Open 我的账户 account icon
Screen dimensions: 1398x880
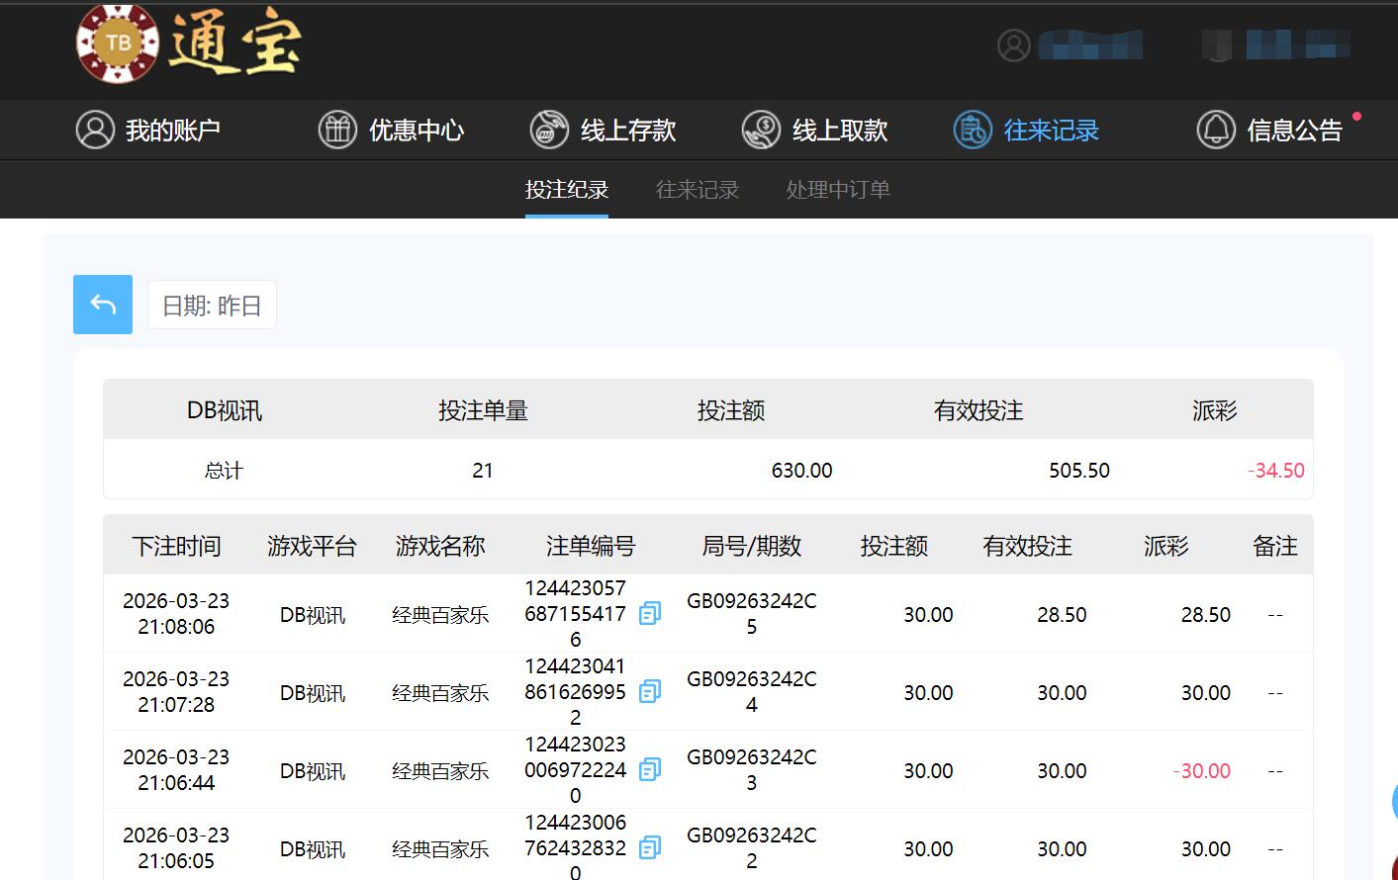(x=95, y=130)
